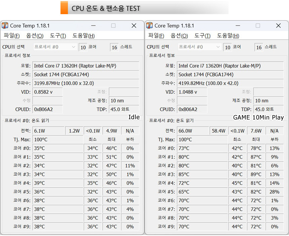The height and width of the screenshot is (236, 289).
Task: Minimize the left Core Temp window
Action: 93,26
